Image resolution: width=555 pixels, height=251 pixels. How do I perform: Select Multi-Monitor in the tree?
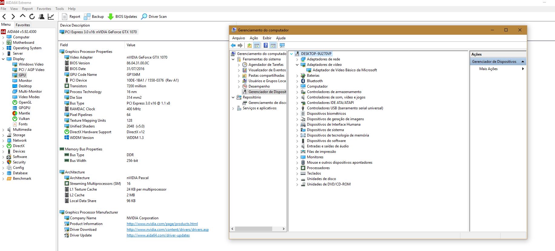click(x=30, y=92)
